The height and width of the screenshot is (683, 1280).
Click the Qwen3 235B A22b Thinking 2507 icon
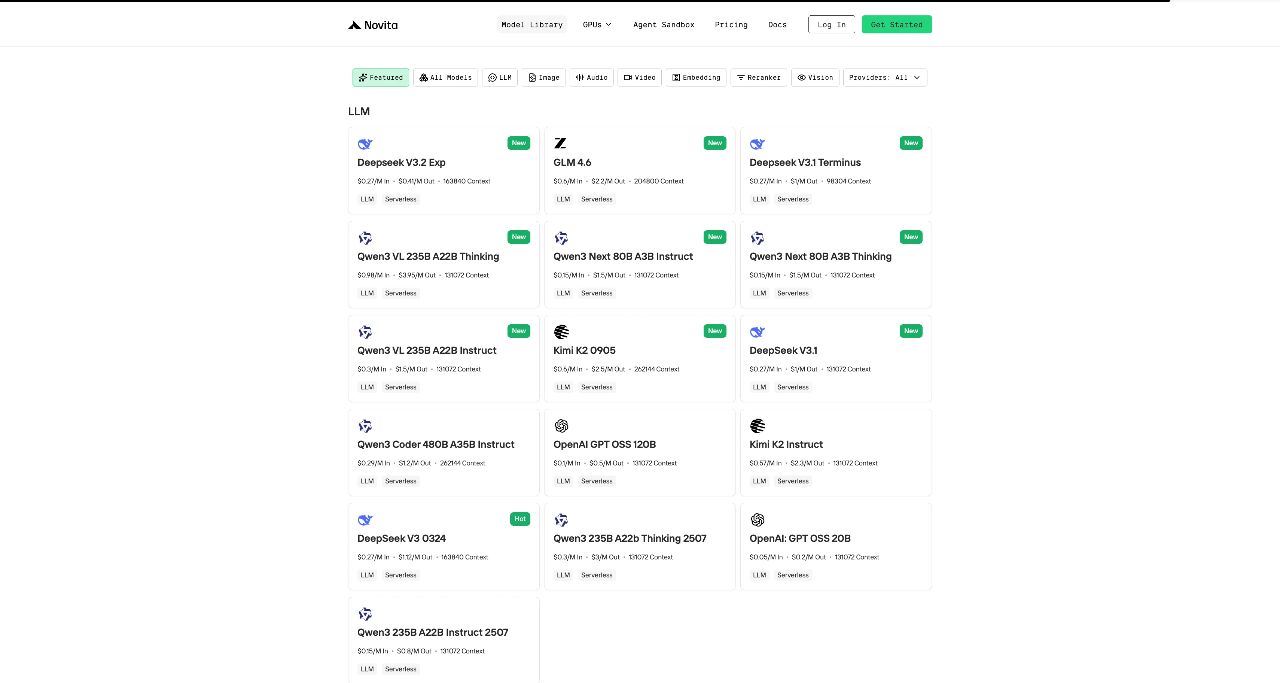coord(561,519)
